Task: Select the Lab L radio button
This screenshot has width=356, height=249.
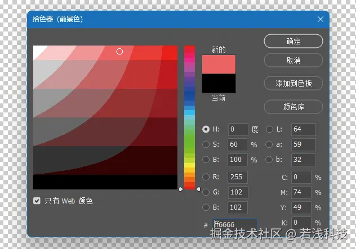Action: 269,129
